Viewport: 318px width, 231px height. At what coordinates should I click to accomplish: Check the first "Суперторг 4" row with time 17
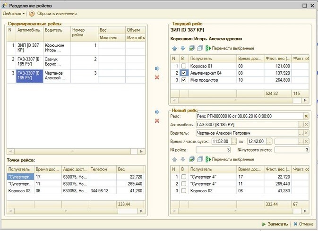coord(184,177)
